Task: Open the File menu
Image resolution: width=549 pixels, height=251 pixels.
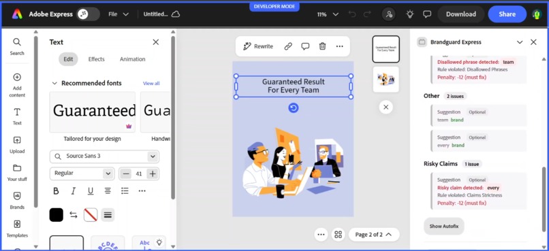Action: point(119,14)
